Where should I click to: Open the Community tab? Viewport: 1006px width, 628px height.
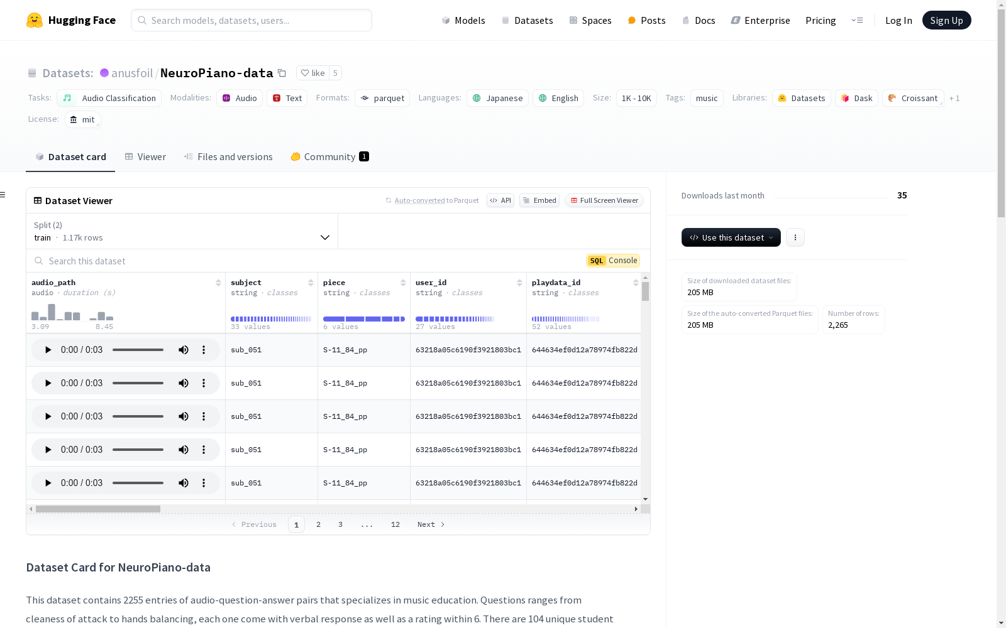[329, 157]
